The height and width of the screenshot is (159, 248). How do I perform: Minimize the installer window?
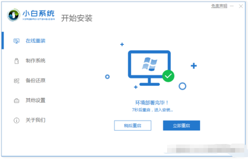232,6
